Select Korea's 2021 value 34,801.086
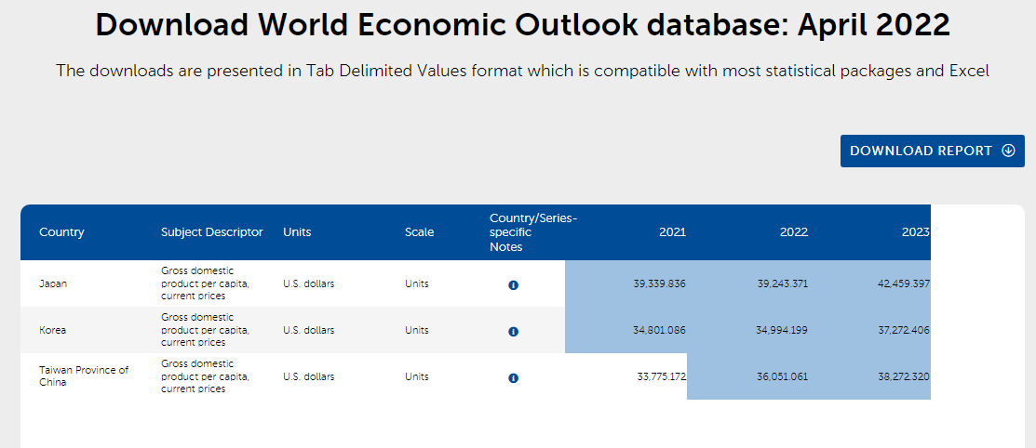 (659, 330)
